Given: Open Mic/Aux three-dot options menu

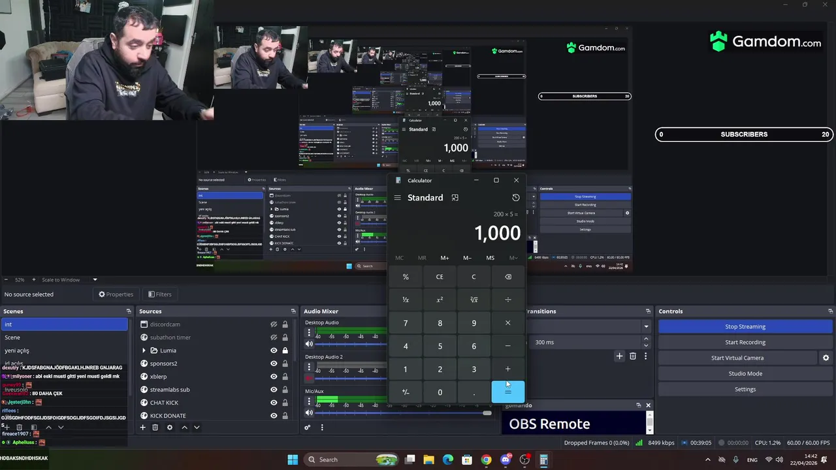Looking at the screenshot, I should click(x=309, y=401).
